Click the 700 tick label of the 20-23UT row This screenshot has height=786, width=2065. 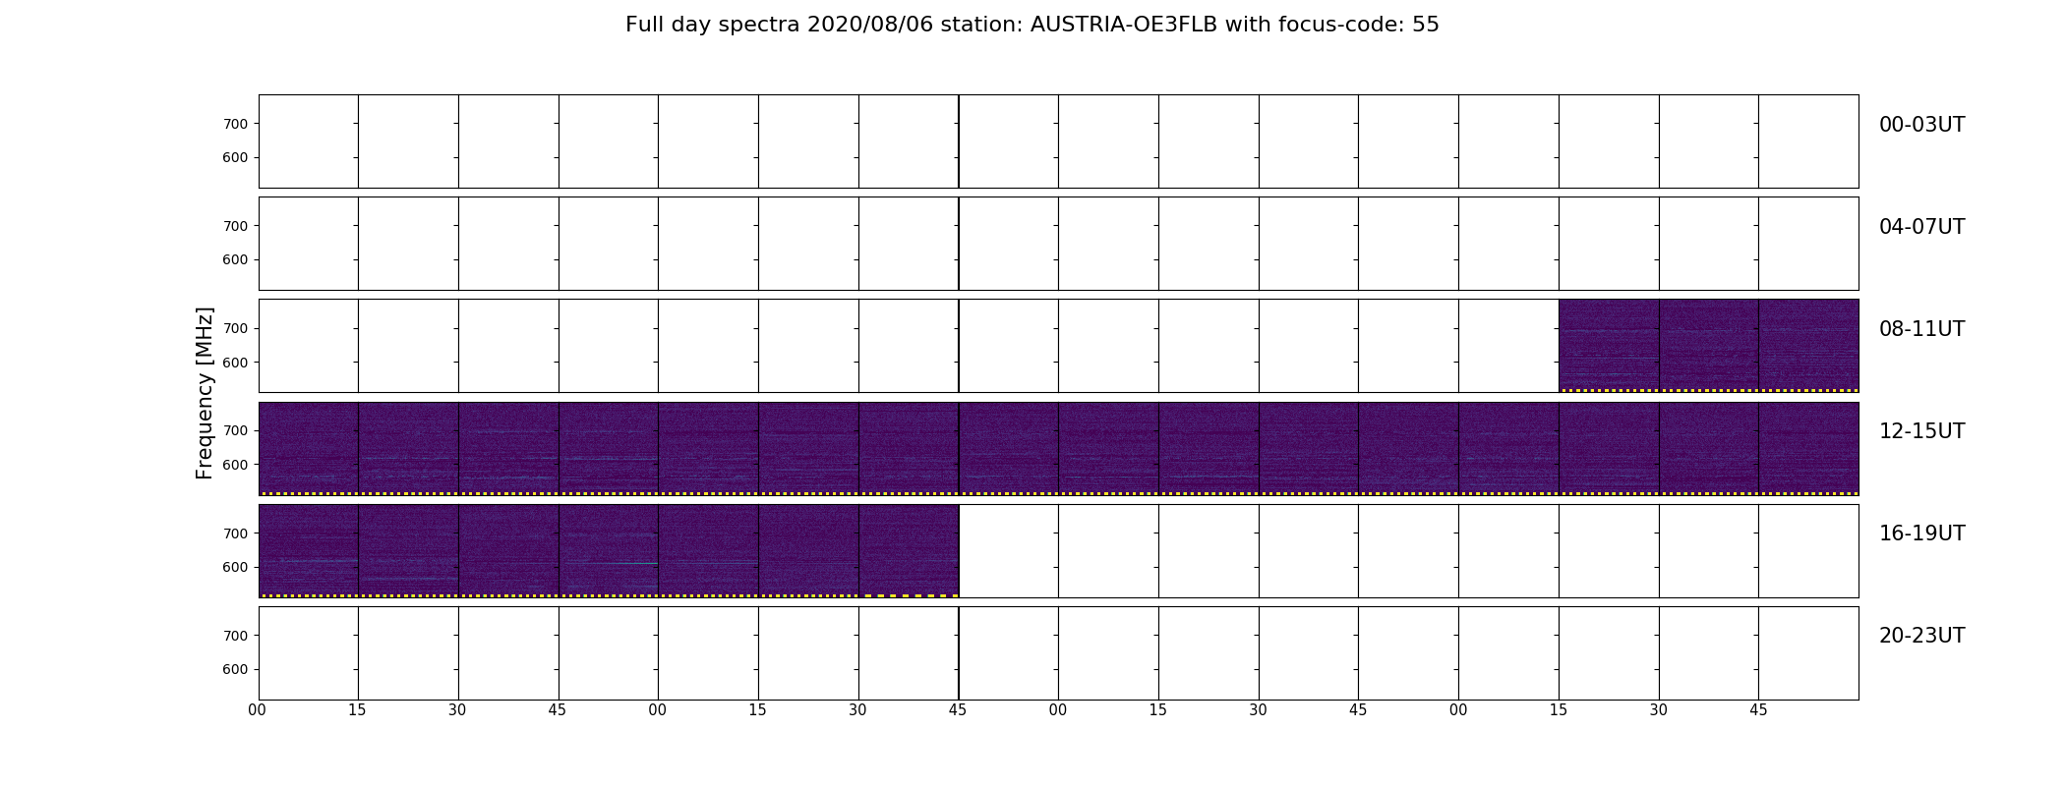click(x=235, y=636)
